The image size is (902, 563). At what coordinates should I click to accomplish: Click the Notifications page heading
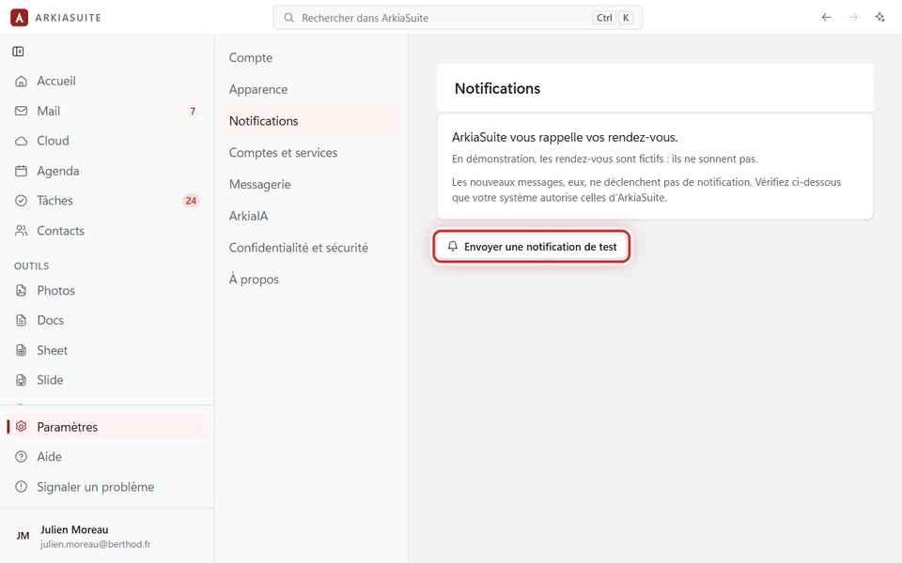pyautogui.click(x=498, y=88)
